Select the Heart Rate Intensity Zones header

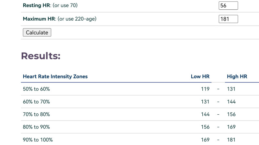pos(55,77)
